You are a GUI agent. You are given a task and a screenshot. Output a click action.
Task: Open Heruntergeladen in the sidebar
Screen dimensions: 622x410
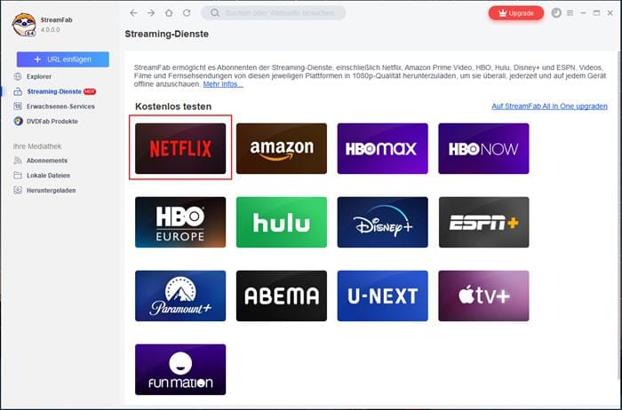[x=52, y=191]
